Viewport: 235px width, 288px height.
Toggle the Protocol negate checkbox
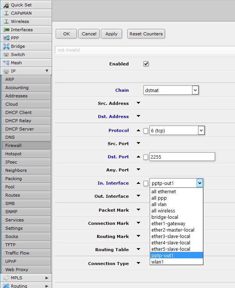point(146,131)
